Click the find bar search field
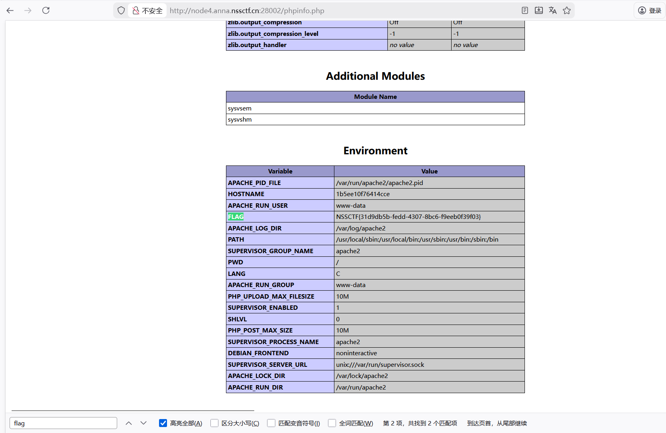 point(63,423)
